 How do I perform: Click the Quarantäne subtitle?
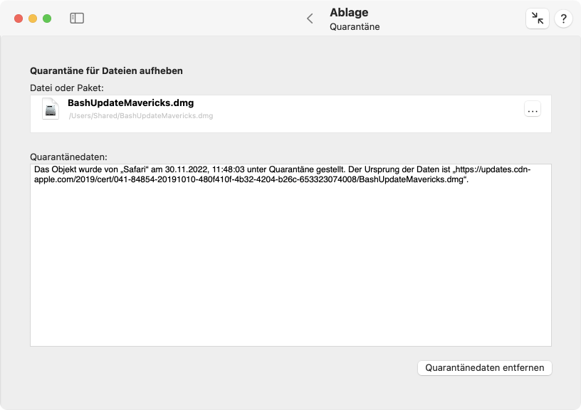pos(355,26)
